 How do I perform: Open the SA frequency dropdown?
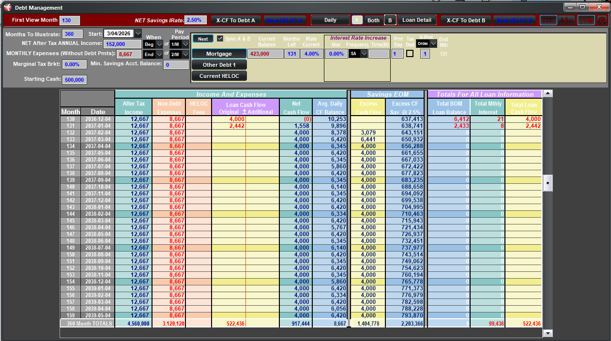click(364, 54)
